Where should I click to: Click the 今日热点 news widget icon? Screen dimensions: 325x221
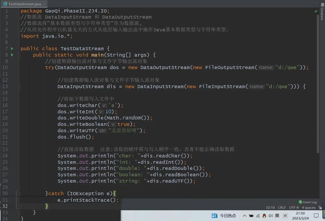(x=214, y=216)
